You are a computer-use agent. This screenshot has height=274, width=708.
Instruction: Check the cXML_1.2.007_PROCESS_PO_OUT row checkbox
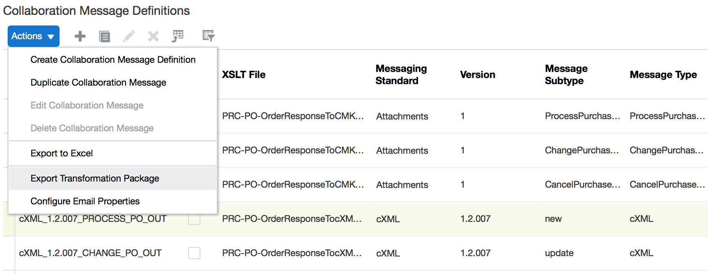tap(194, 219)
